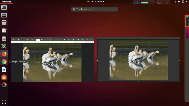
Task: Click the power status icon
Action: [183, 2]
